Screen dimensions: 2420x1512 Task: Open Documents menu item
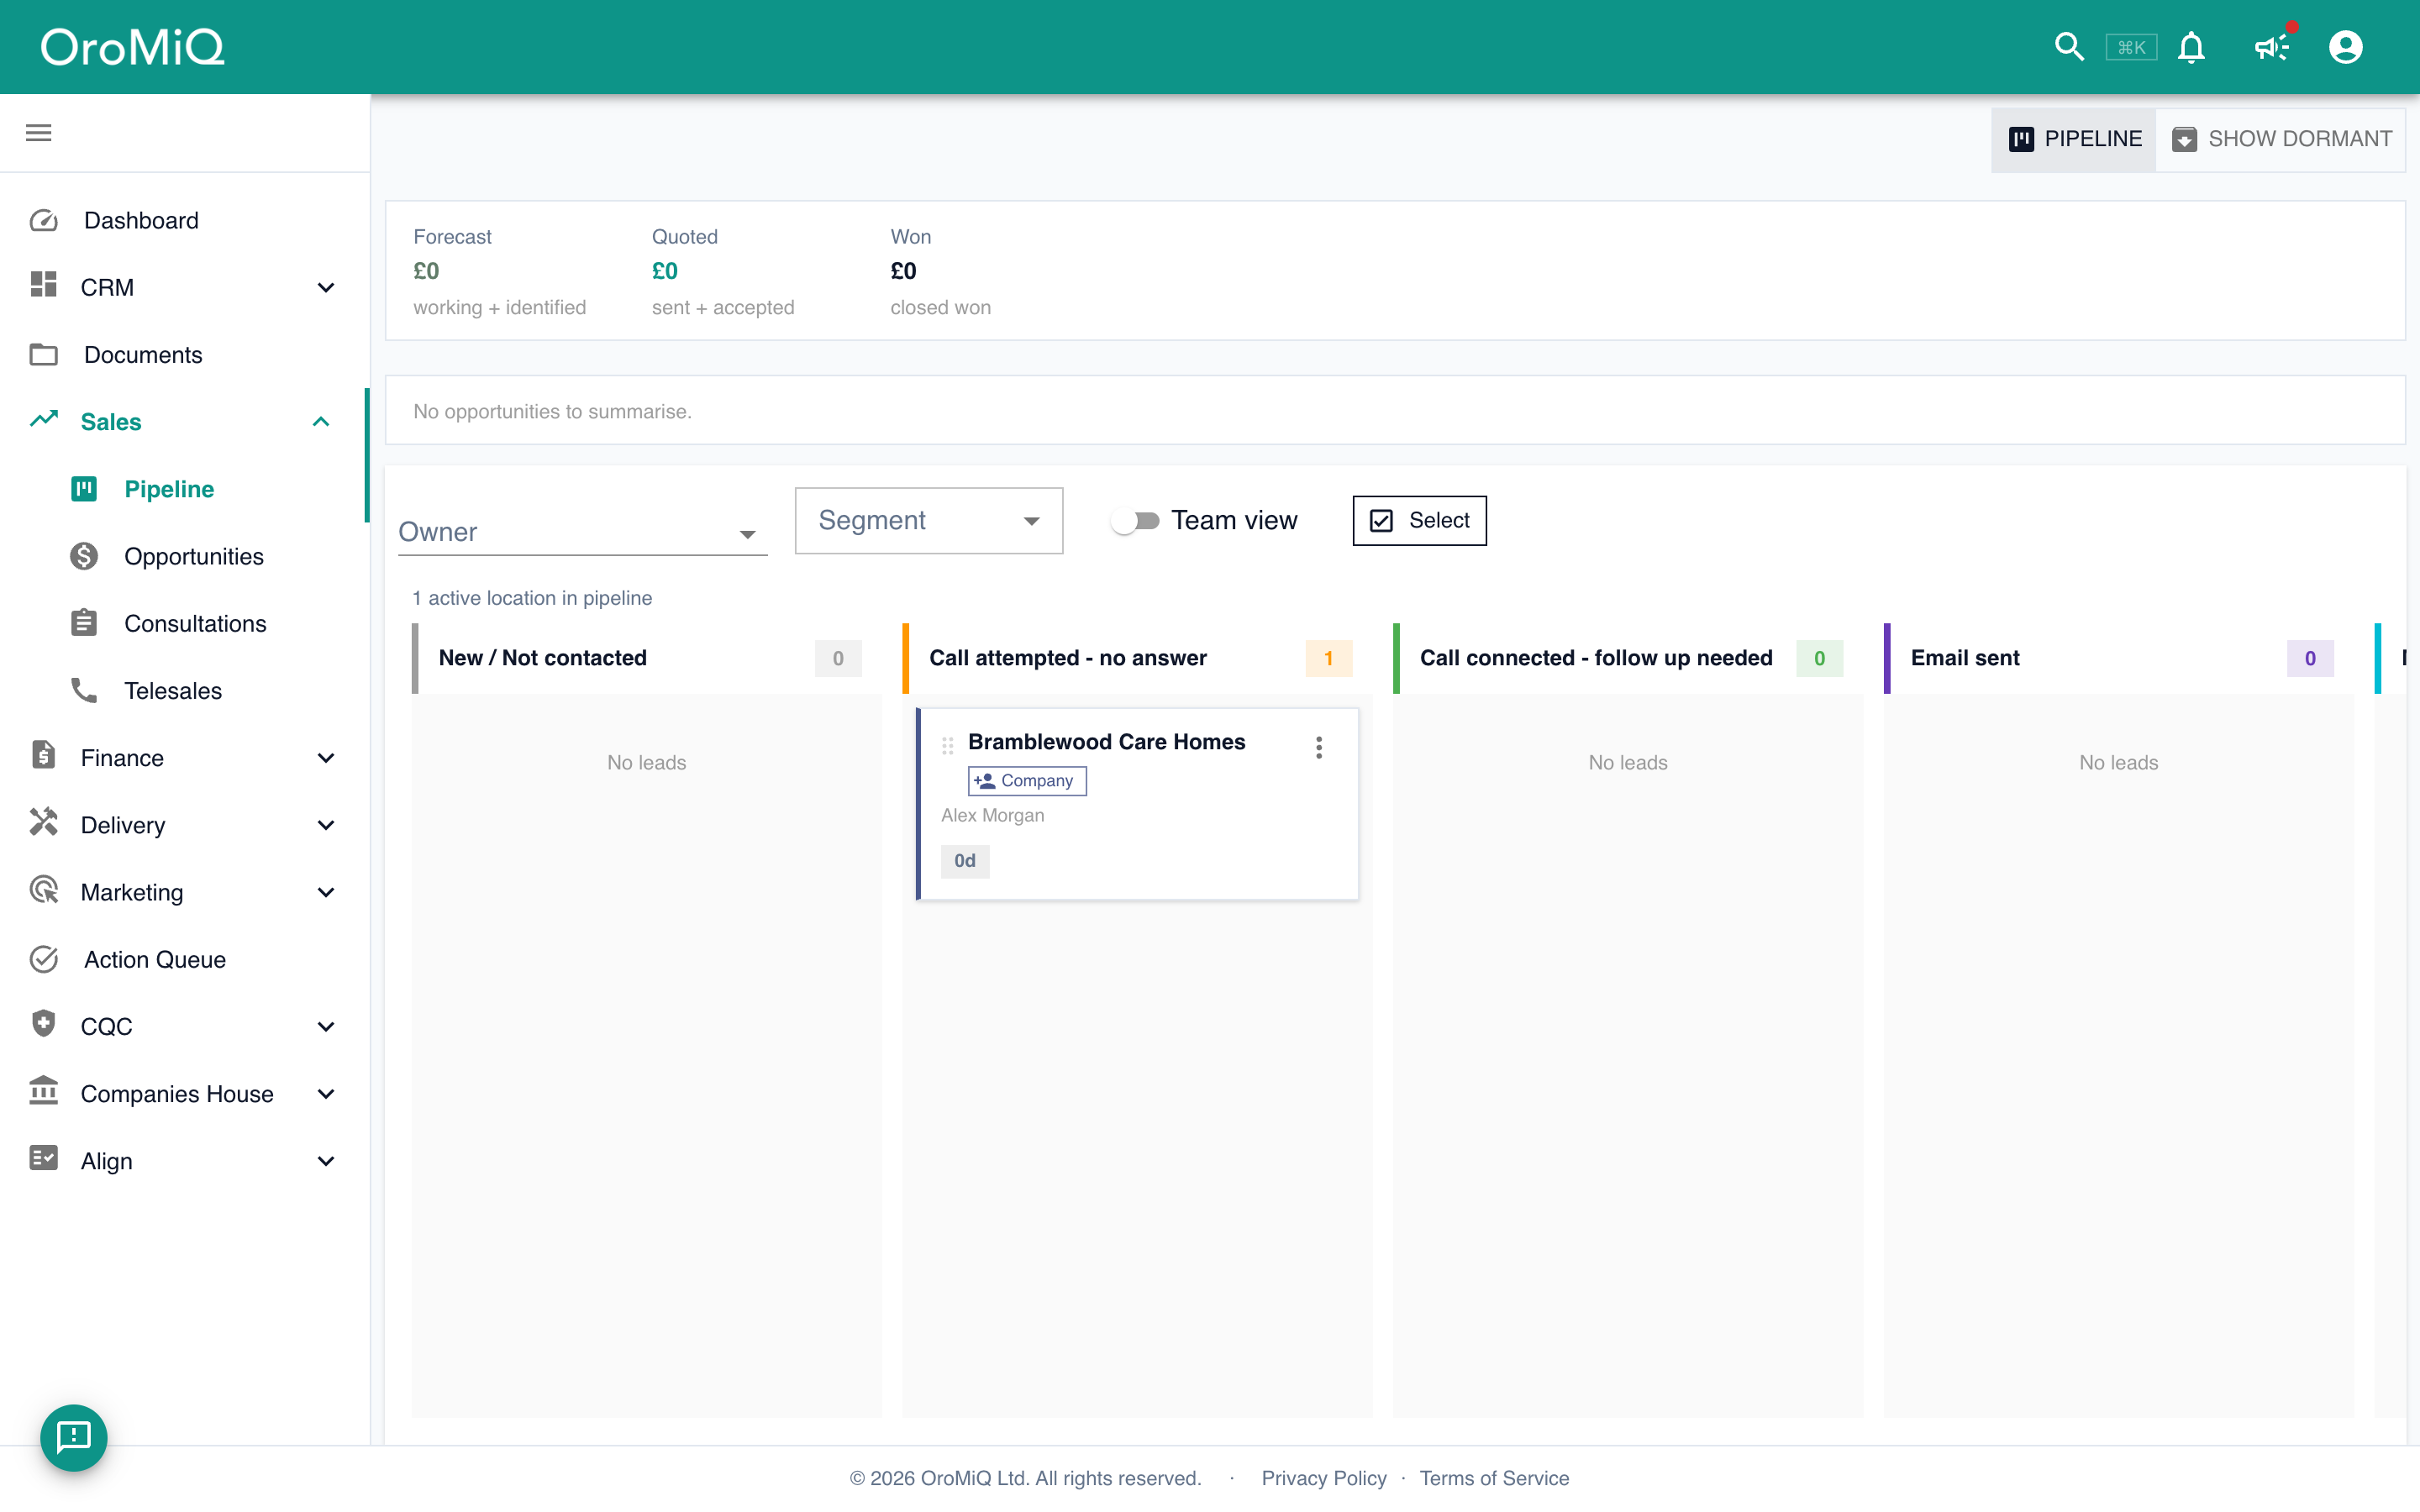(x=185, y=354)
